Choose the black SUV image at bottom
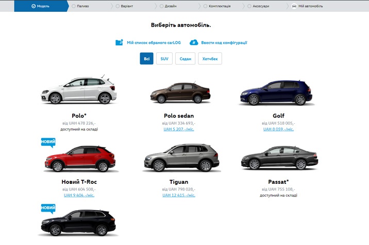 click(78, 222)
